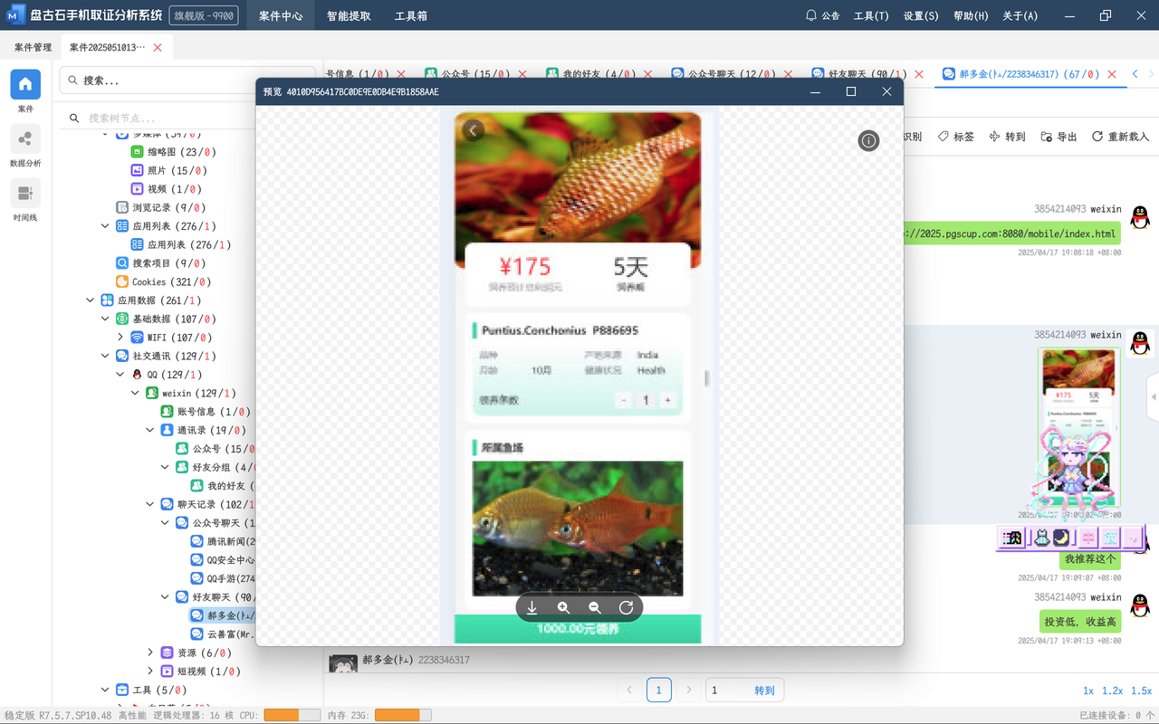Rotate the preview image with refresh icon
The width and height of the screenshot is (1159, 724).
click(626, 608)
